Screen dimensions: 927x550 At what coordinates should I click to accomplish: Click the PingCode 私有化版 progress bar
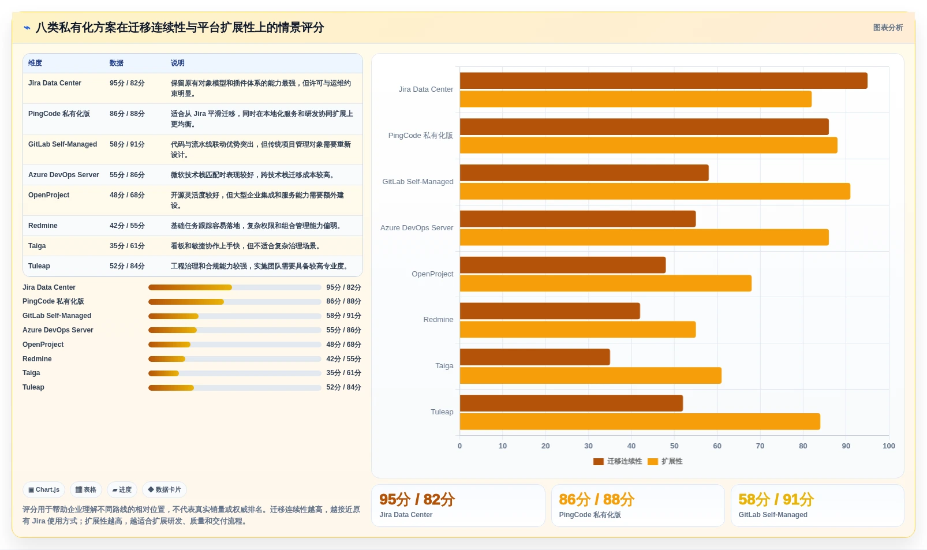234,302
